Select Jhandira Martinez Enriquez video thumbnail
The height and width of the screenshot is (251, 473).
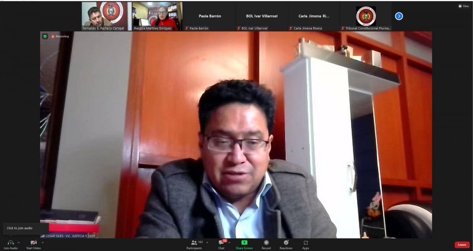[157, 16]
